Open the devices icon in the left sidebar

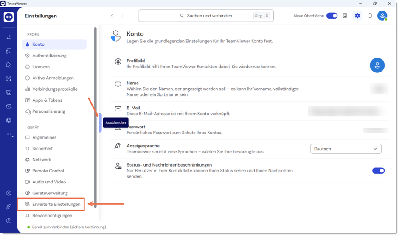click(8, 51)
